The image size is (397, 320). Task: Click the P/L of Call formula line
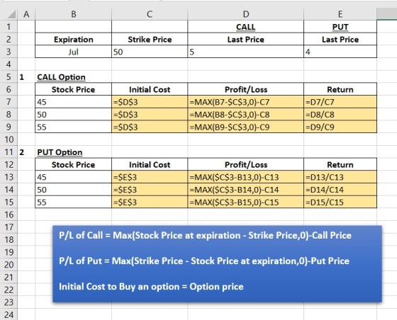pyautogui.click(x=205, y=235)
